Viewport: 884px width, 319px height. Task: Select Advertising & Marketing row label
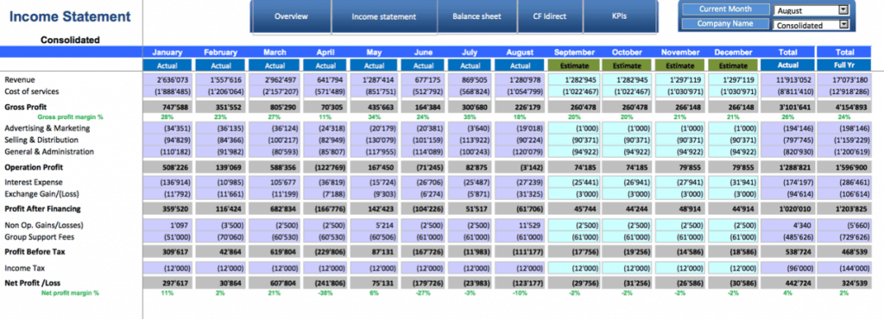47,128
